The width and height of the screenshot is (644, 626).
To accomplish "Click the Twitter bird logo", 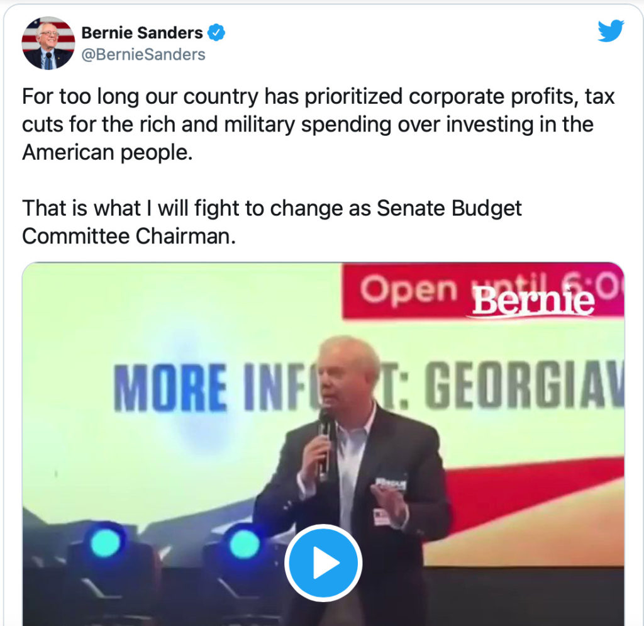I will (610, 31).
